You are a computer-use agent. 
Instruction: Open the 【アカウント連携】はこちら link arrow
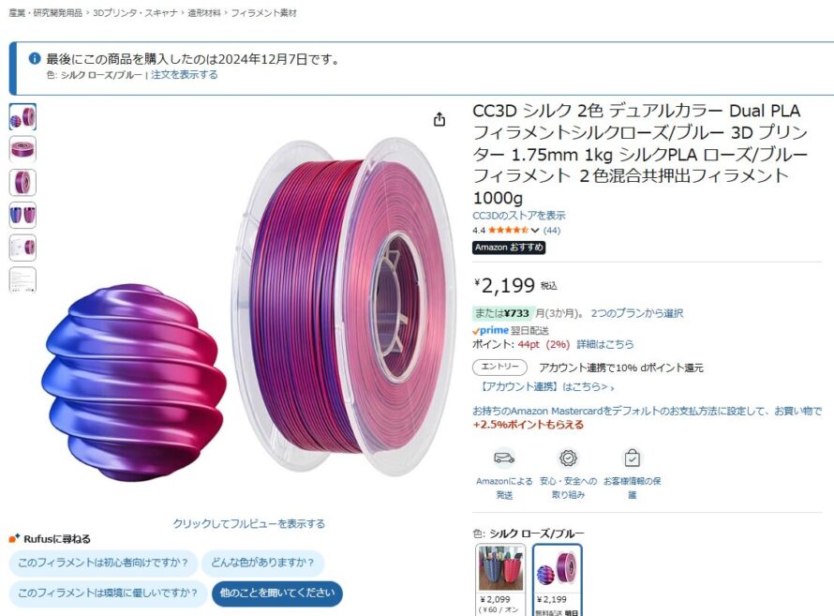(x=546, y=386)
